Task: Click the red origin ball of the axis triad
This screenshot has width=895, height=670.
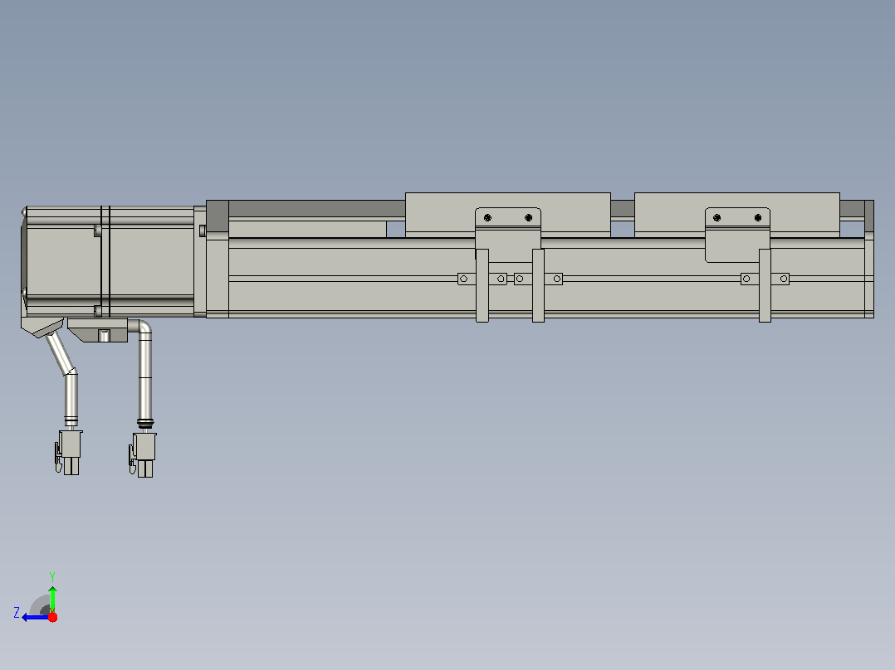Action: click(x=52, y=617)
